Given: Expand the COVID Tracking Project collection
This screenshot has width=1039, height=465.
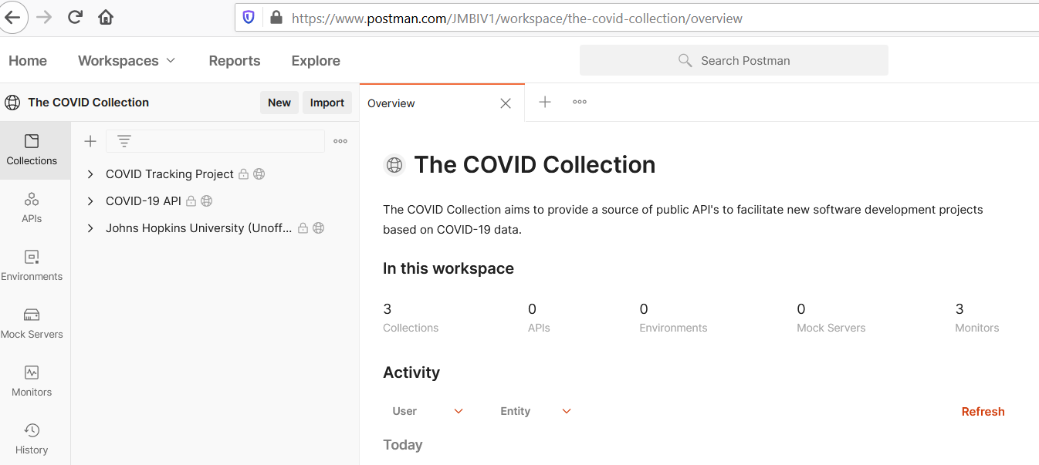Looking at the screenshot, I should 90,174.
